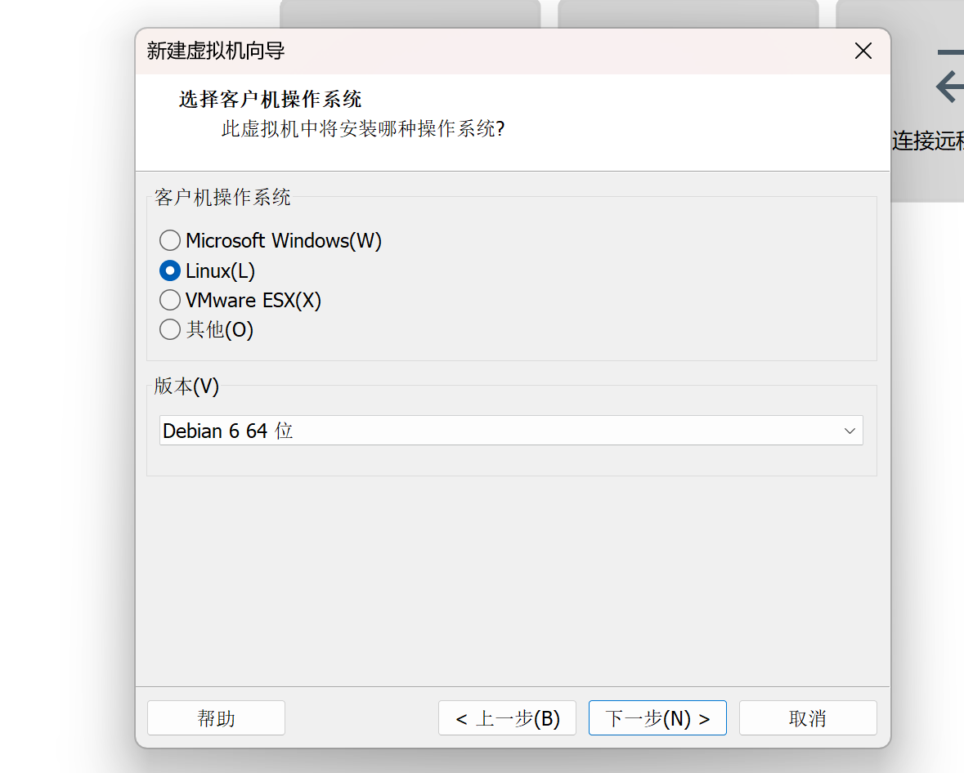The width and height of the screenshot is (964, 773).
Task: Select the VMware ESX(X) option
Action: [170, 300]
